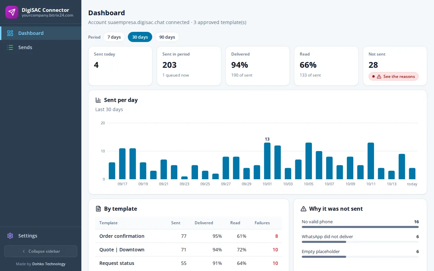
Task: Open the Dohko Technology link
Action: pos(49,264)
